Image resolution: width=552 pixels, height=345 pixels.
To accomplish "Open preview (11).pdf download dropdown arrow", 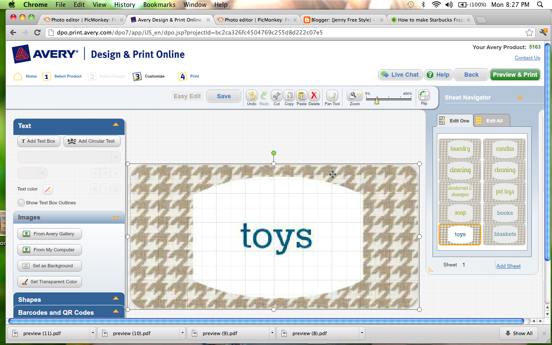I will [x=93, y=333].
